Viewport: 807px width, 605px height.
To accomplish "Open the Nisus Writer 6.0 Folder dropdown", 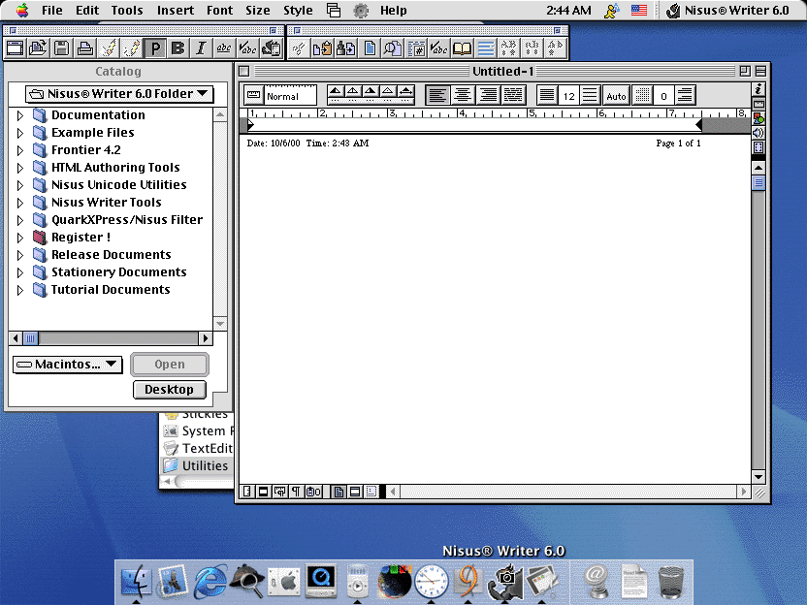I will pyautogui.click(x=118, y=94).
